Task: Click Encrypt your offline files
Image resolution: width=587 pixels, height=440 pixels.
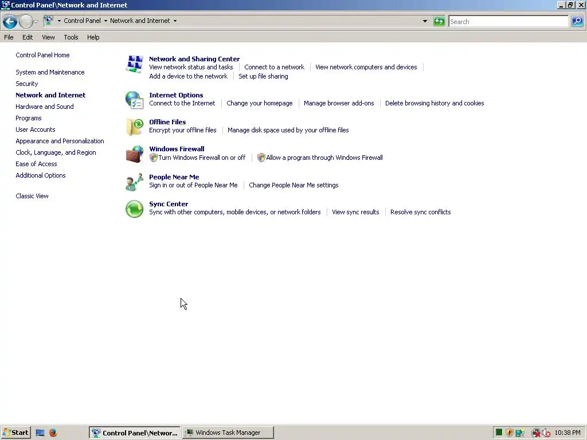Action: [x=183, y=130]
